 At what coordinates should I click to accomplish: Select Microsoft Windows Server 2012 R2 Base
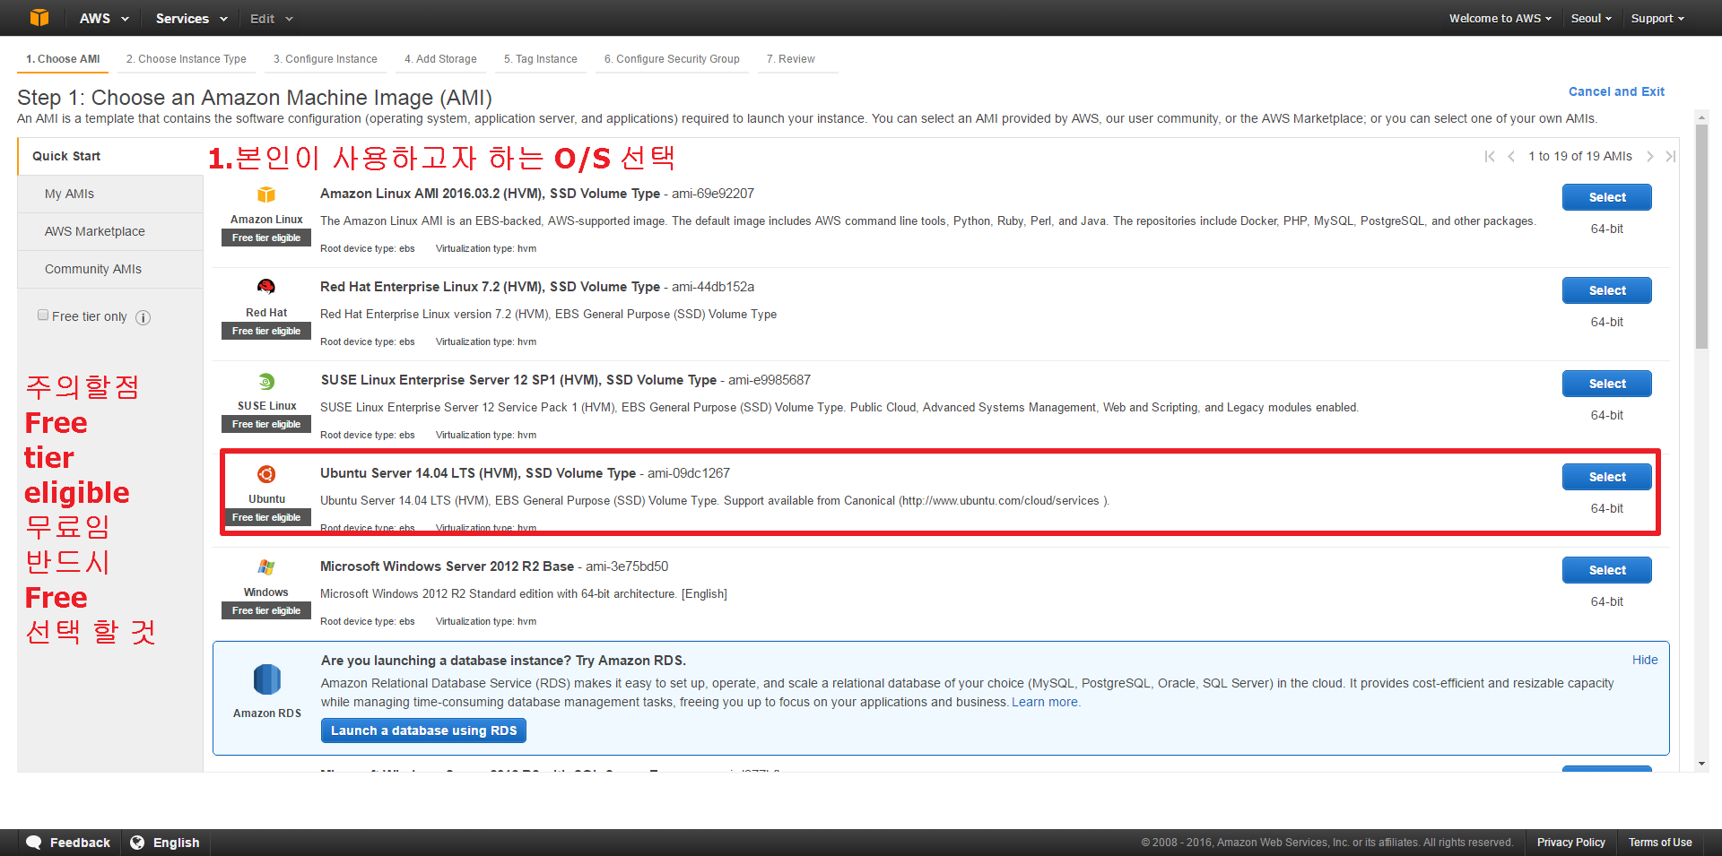pos(1606,570)
